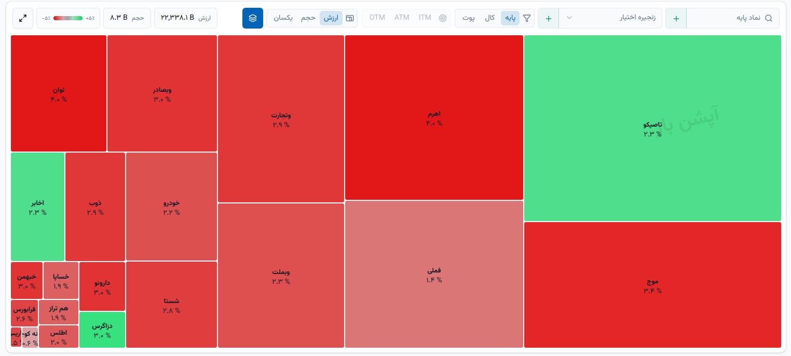Click the ارزش total 22,338.1 B box
This screenshot has width=791, height=356.
(x=186, y=18)
